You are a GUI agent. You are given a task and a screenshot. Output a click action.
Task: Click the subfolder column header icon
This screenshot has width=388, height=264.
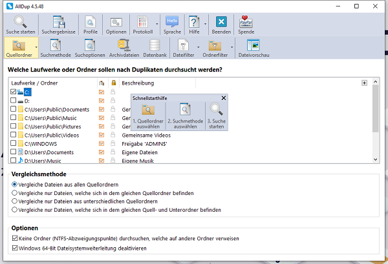102,83
